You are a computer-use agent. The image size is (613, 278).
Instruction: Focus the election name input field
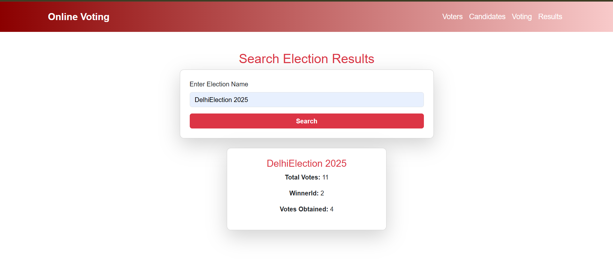pos(307,100)
